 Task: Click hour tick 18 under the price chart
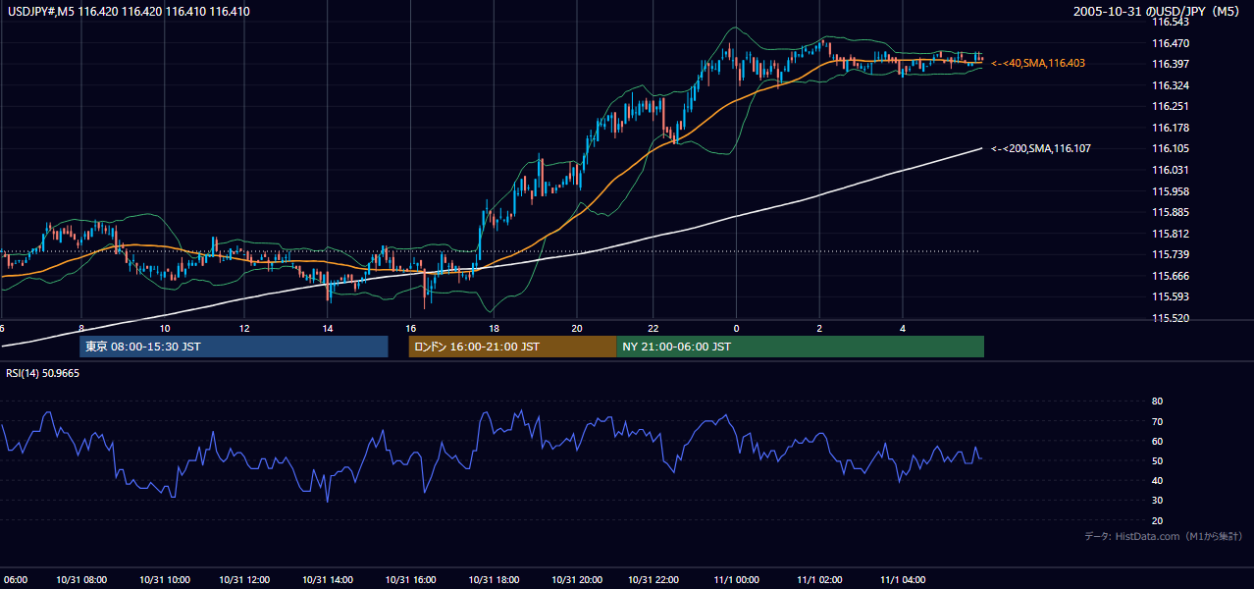pos(494,329)
